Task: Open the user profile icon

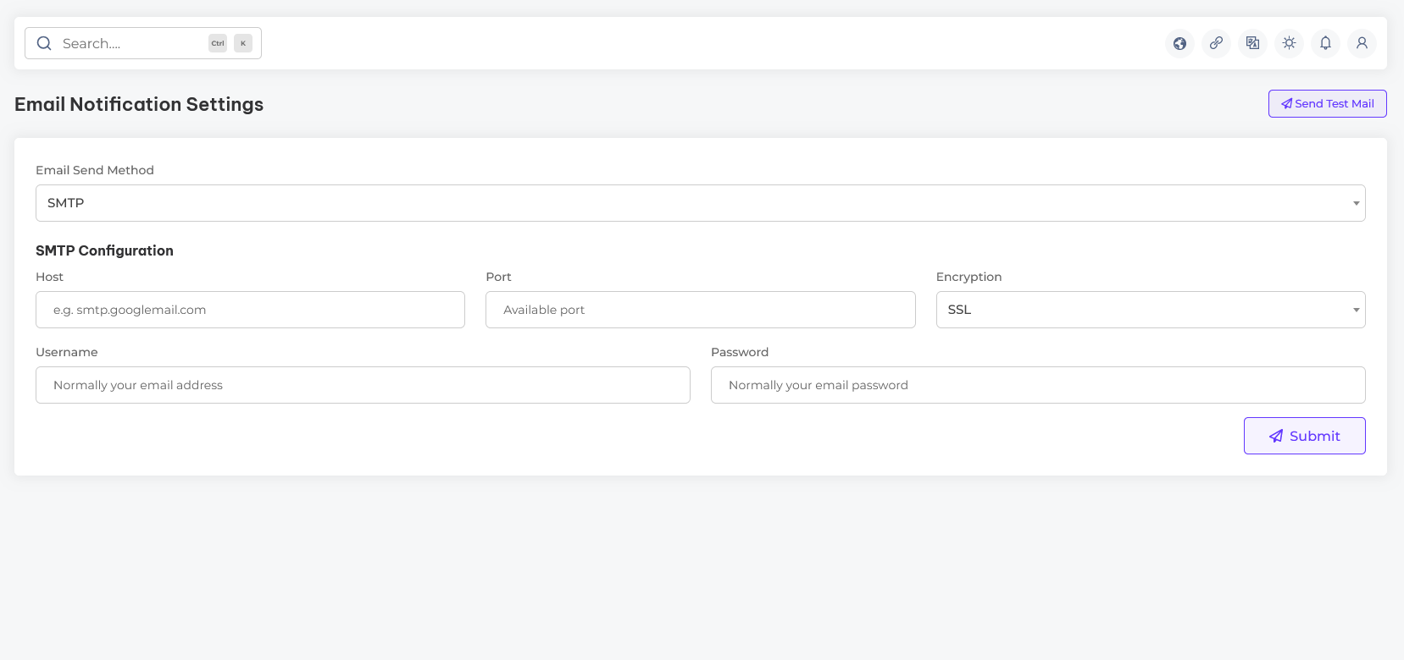Action: click(1362, 43)
